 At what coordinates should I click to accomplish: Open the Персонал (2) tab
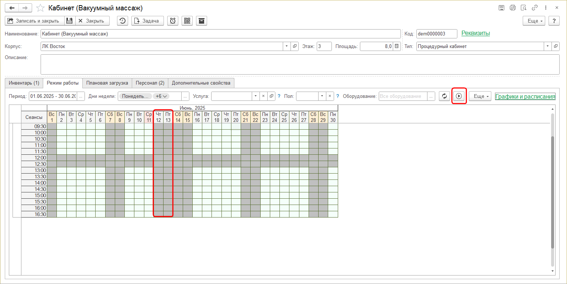(x=150, y=83)
